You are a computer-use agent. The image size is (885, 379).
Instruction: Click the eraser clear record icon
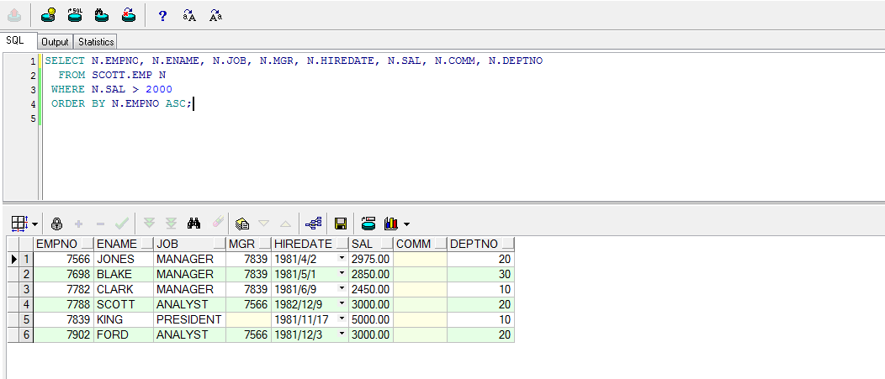pyautogui.click(x=218, y=224)
